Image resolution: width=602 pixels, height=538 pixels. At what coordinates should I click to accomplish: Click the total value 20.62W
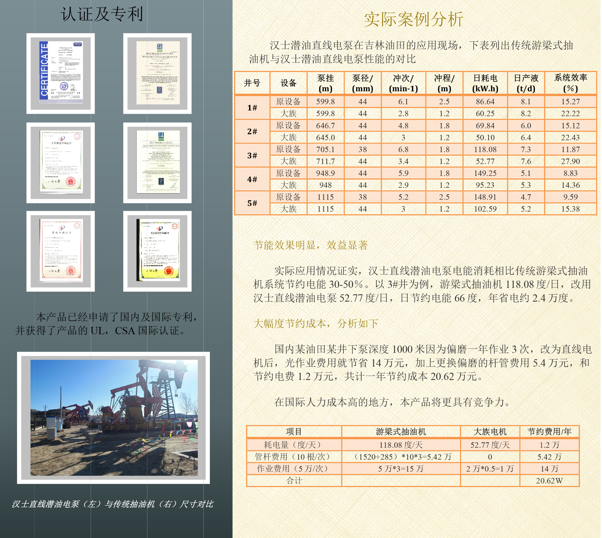tap(550, 481)
